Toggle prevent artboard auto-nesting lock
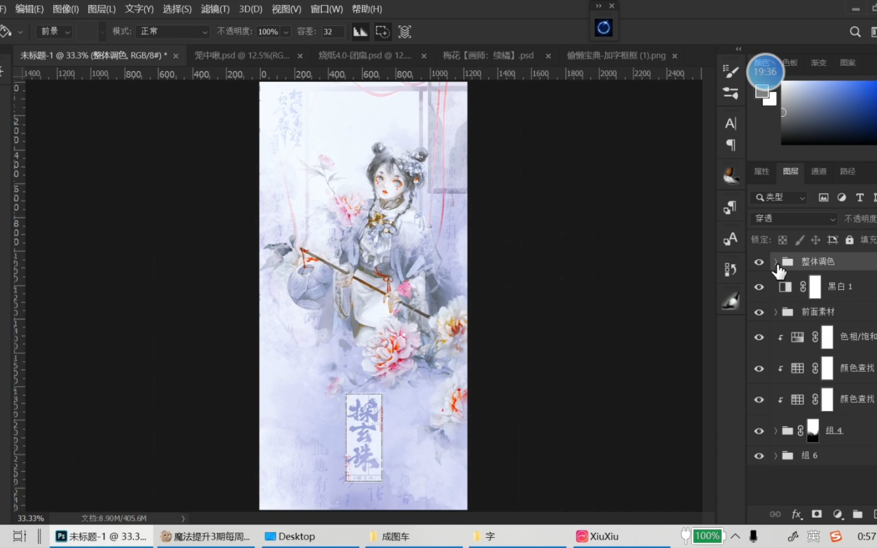Image resolution: width=877 pixels, height=548 pixels. point(832,240)
